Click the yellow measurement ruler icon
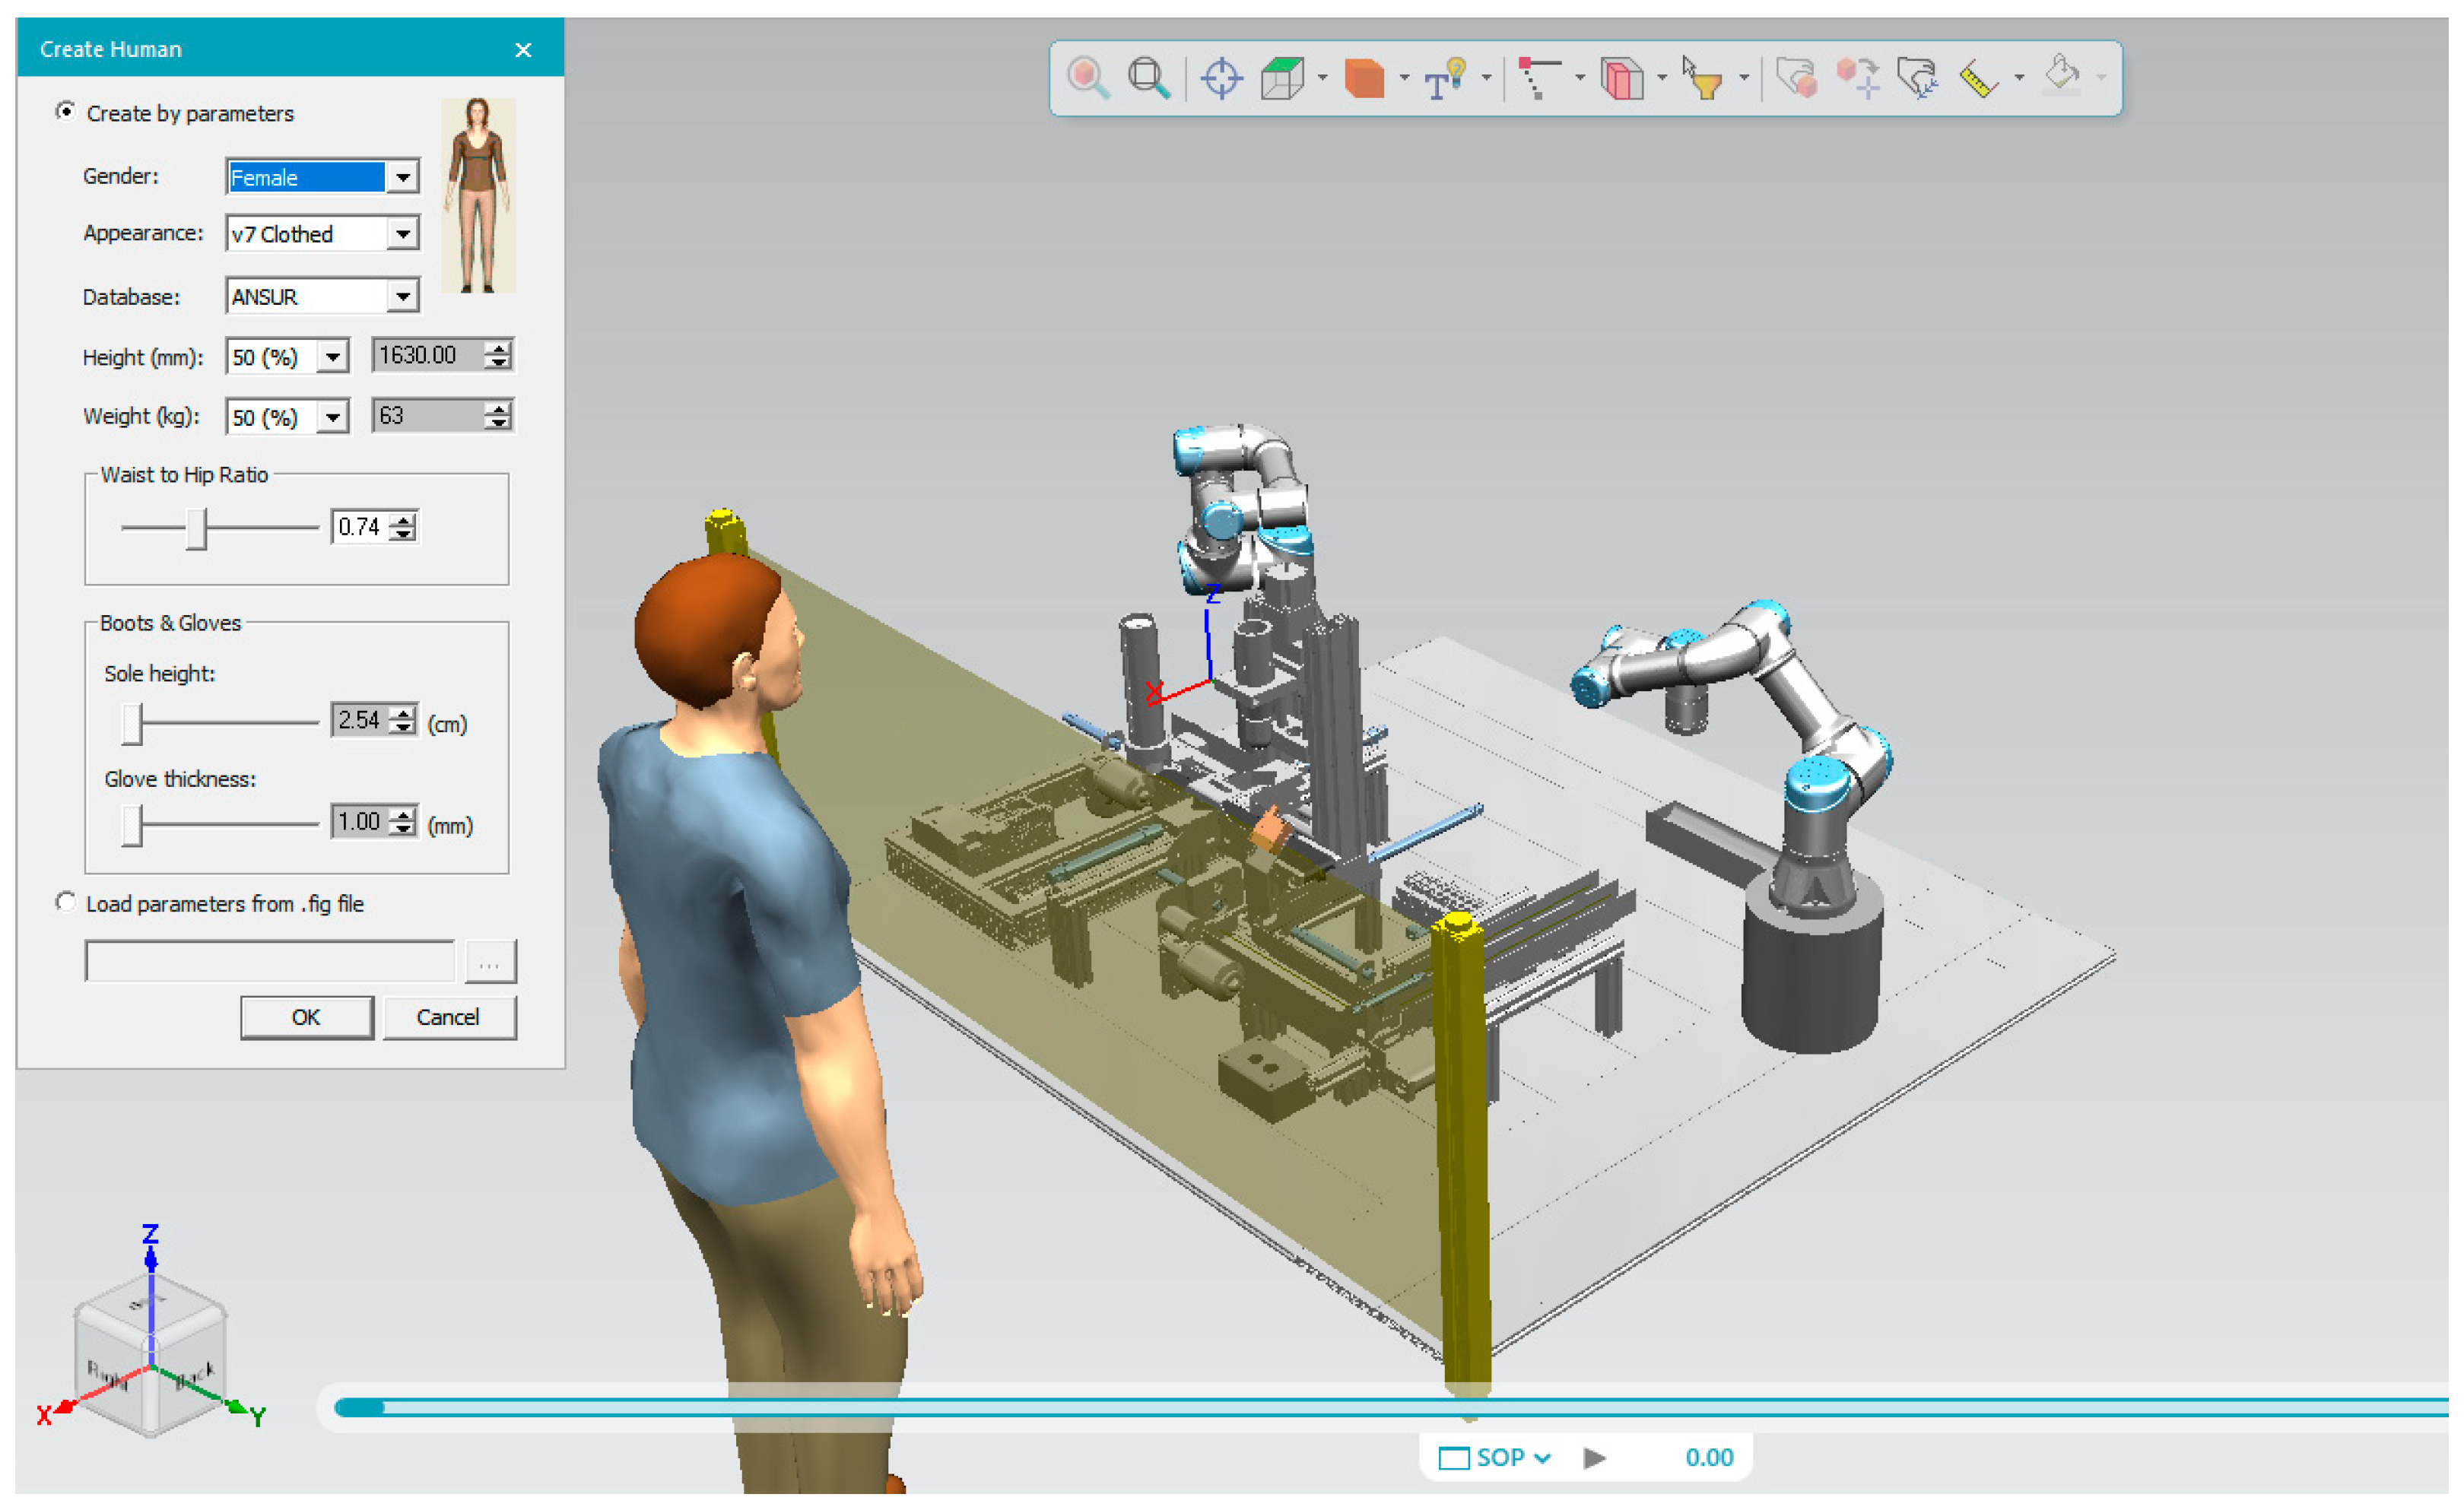The width and height of the screenshot is (2464, 1510). 1978,78
